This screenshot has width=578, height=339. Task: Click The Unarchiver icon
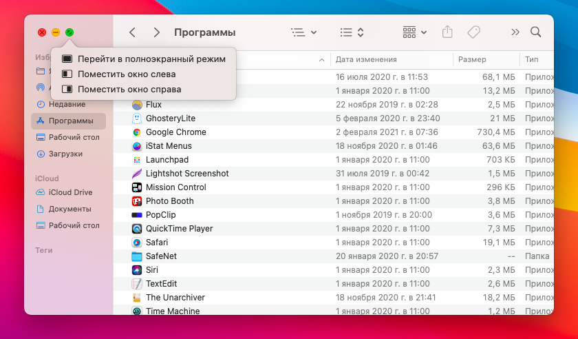point(137,297)
